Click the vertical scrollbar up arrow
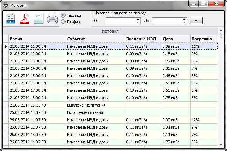Image resolution: width=227 pixels, height=151 pixels. [x=221, y=30]
